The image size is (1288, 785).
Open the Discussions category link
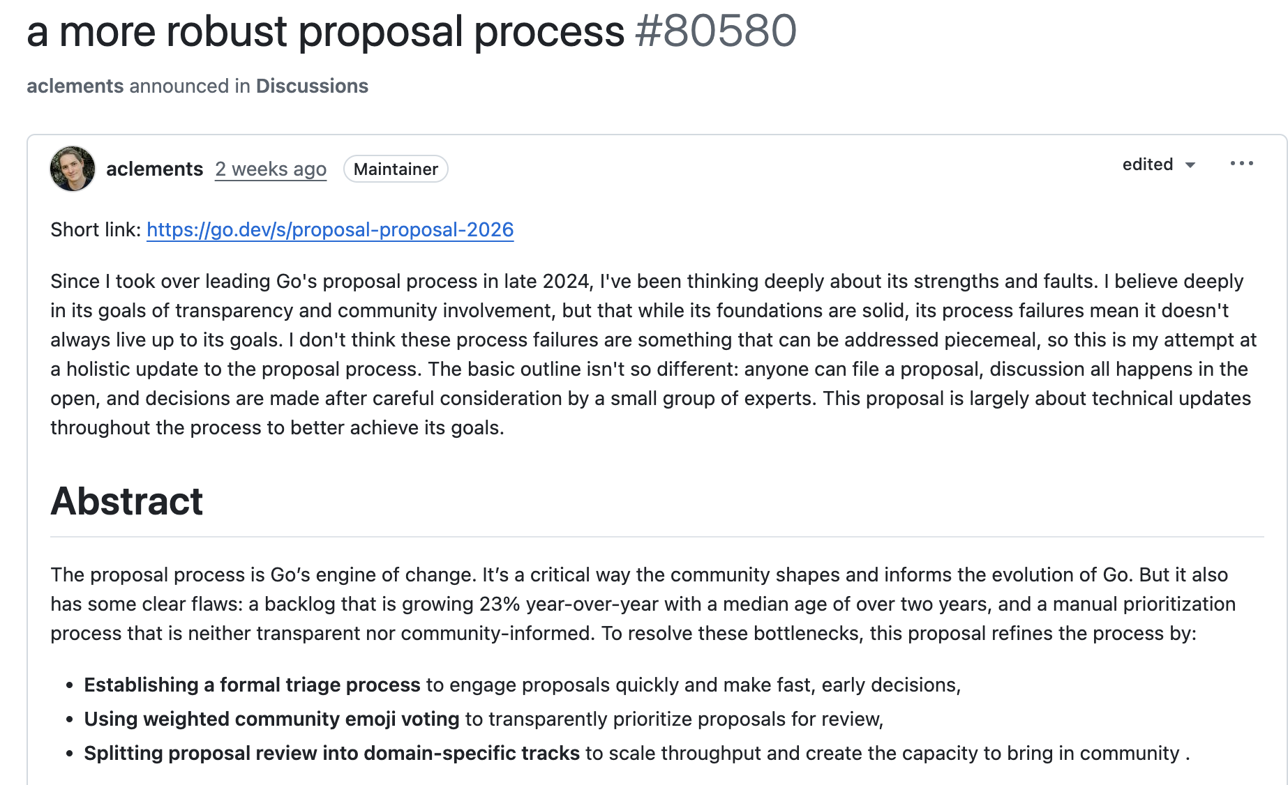pyautogui.click(x=312, y=86)
